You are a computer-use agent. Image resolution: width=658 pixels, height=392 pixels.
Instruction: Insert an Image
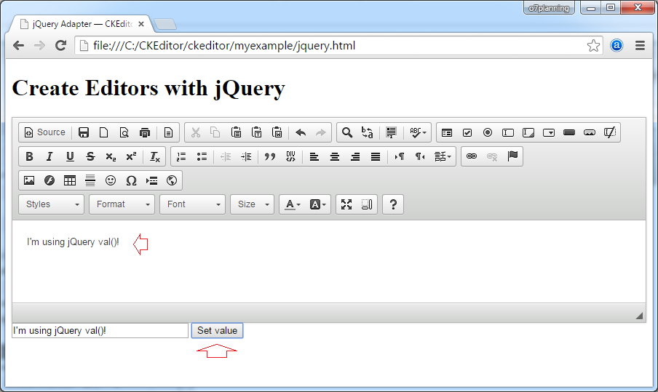click(x=29, y=180)
